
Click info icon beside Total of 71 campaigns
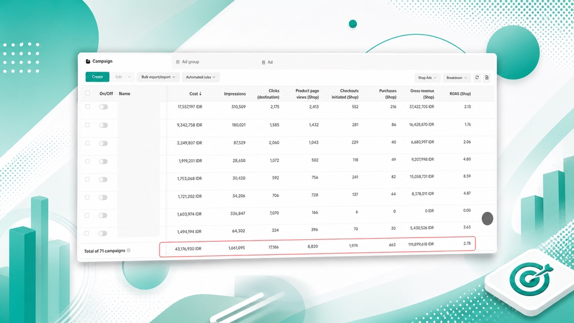point(129,251)
